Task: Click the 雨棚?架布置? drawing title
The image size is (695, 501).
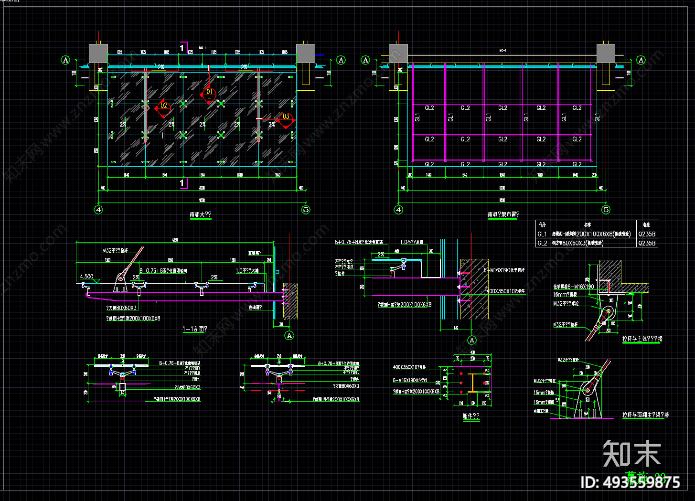Action: tap(503, 215)
